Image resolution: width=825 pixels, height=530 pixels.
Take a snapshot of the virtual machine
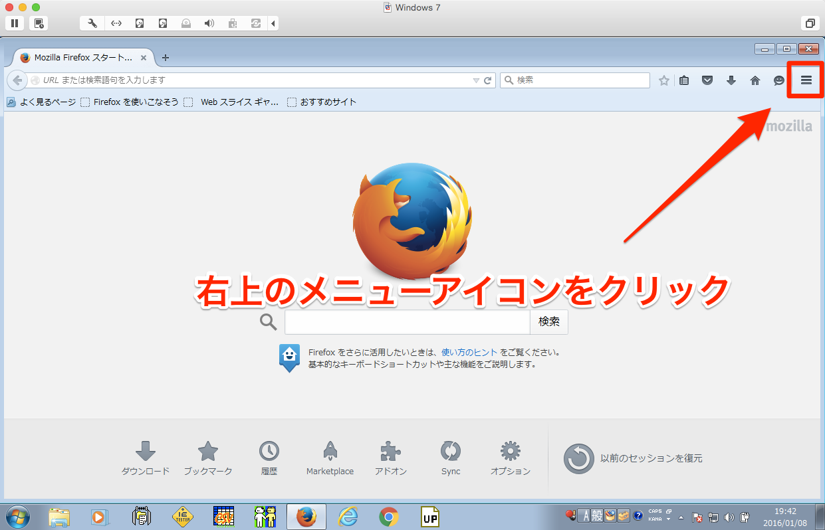[x=39, y=23]
